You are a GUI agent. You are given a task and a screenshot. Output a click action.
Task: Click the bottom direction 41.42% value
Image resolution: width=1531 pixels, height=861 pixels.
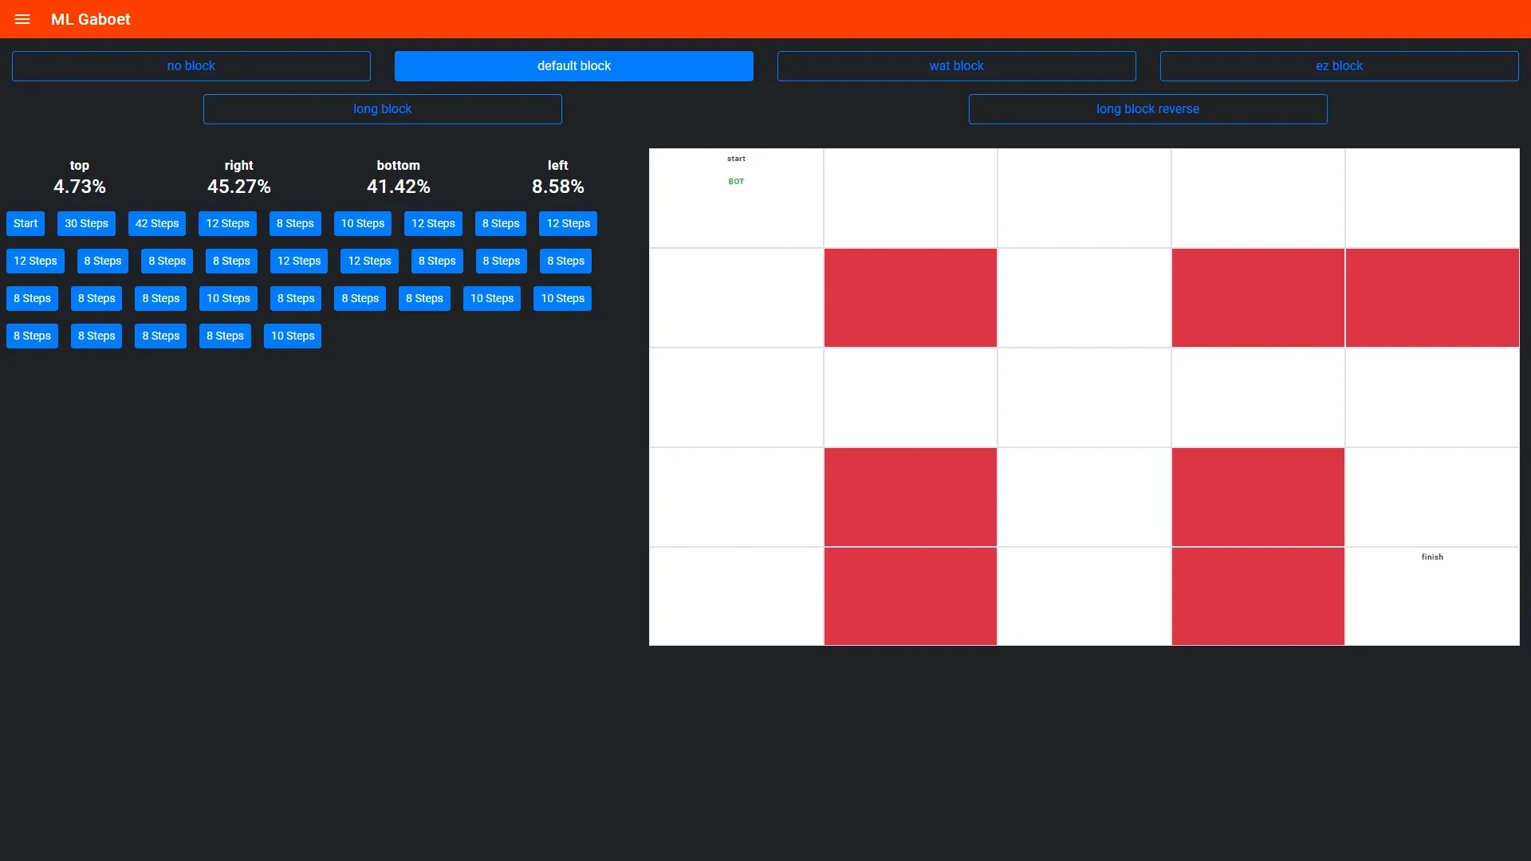point(398,187)
